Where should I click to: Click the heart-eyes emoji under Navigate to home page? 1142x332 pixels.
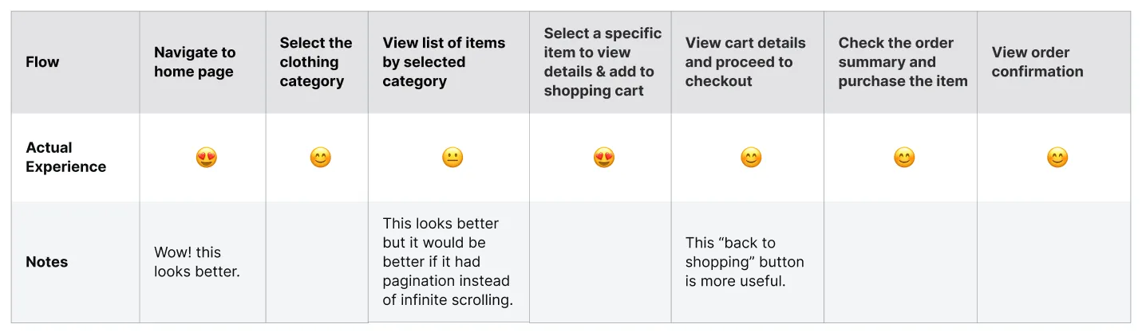coord(207,158)
